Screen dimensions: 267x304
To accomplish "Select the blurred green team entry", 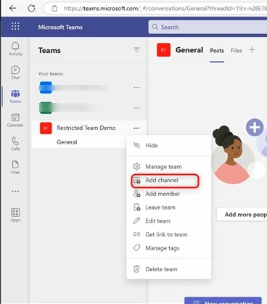I will pyautogui.click(x=89, y=108).
